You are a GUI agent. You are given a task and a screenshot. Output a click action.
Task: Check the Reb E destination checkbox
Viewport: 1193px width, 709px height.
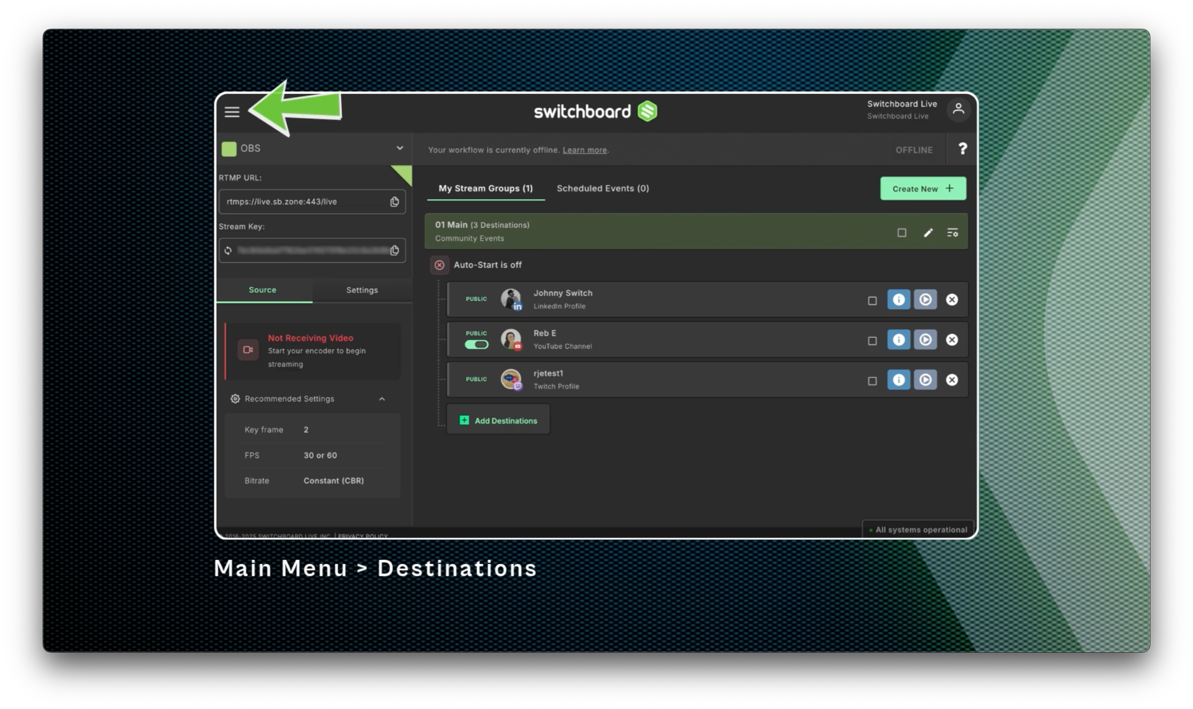872,341
